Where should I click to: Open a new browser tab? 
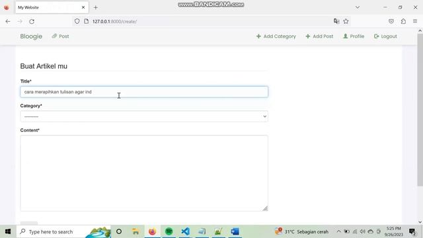click(x=95, y=7)
